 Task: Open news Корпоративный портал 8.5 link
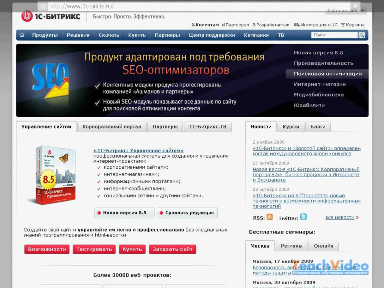306,175
